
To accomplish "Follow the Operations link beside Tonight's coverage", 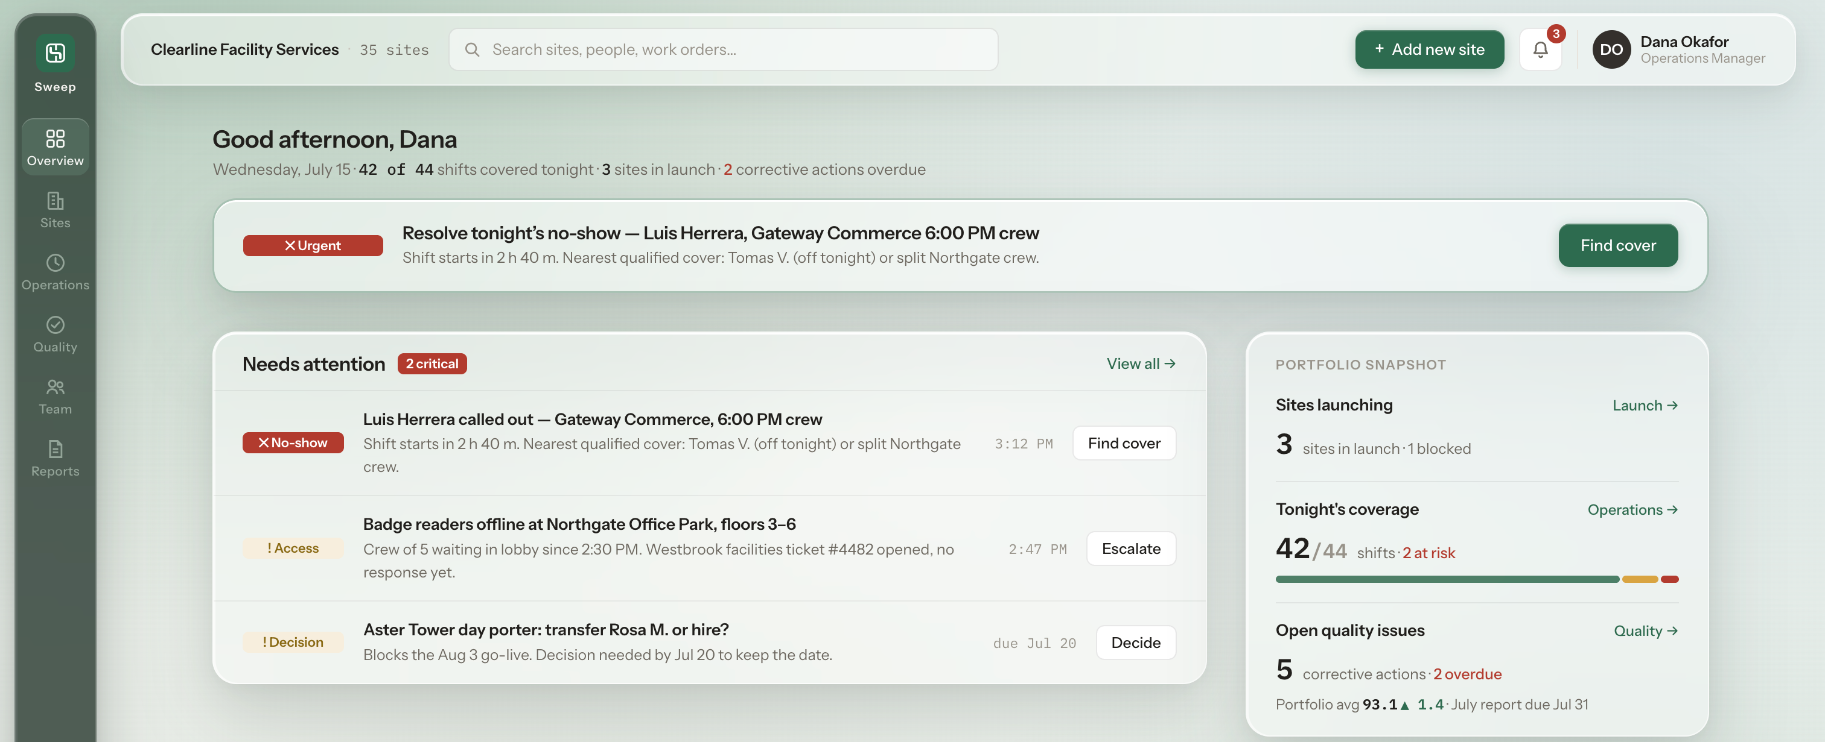I will click(1632, 510).
